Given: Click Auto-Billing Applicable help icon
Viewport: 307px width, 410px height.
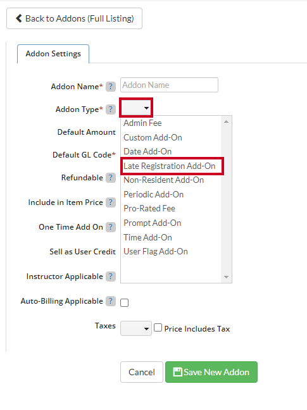Looking at the screenshot, I should (111, 301).
